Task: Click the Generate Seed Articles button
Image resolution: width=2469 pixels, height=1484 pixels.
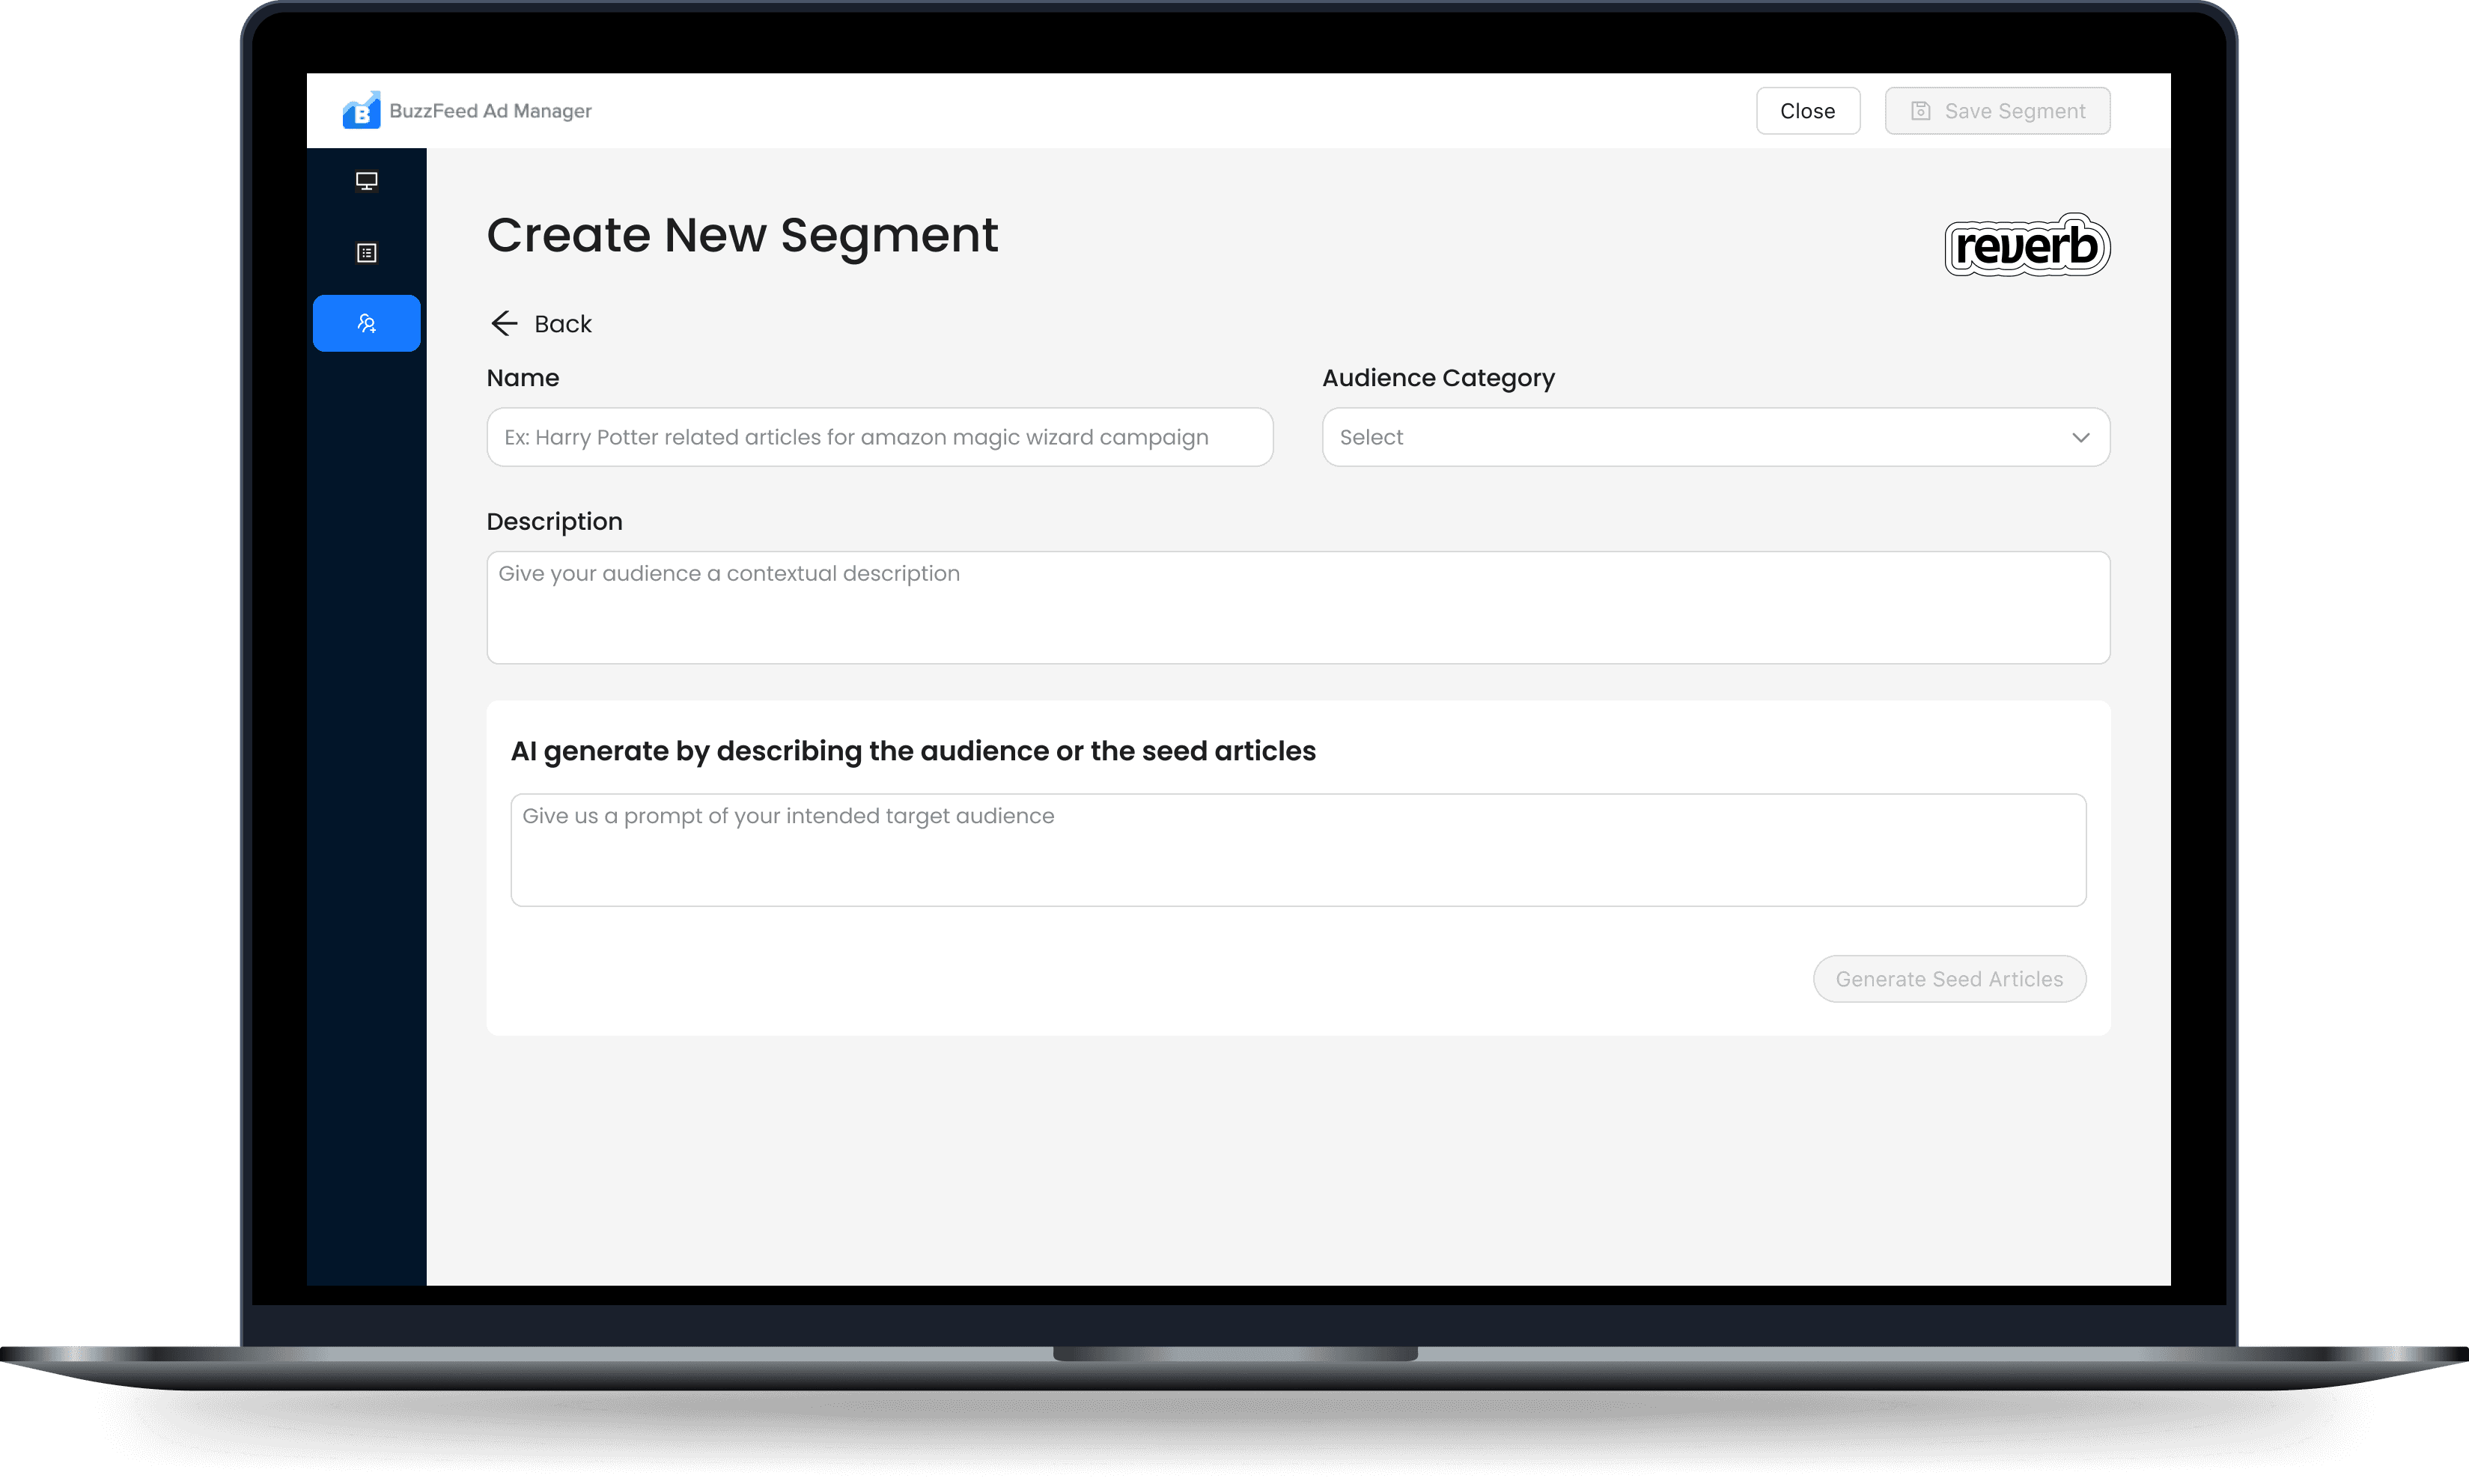Action: tap(1948, 979)
